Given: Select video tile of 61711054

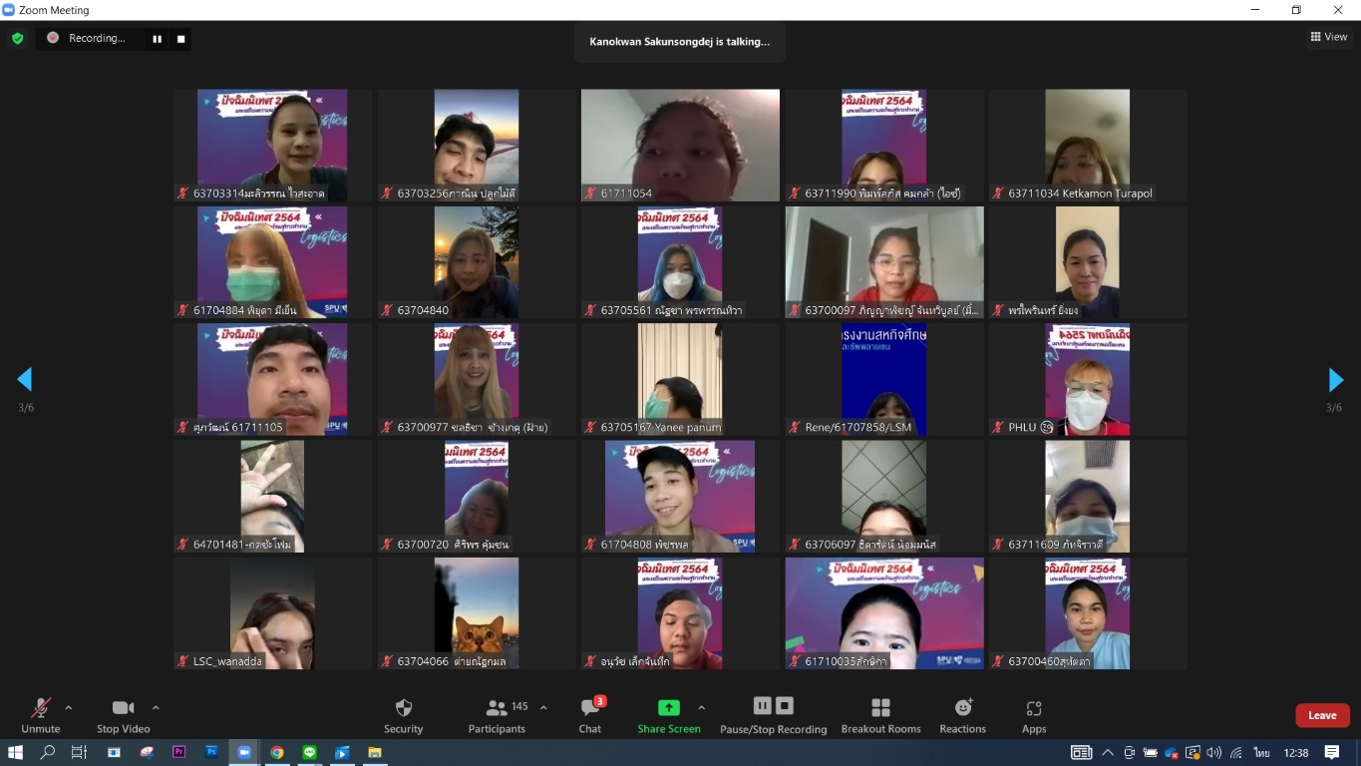Looking at the screenshot, I should click(x=680, y=146).
